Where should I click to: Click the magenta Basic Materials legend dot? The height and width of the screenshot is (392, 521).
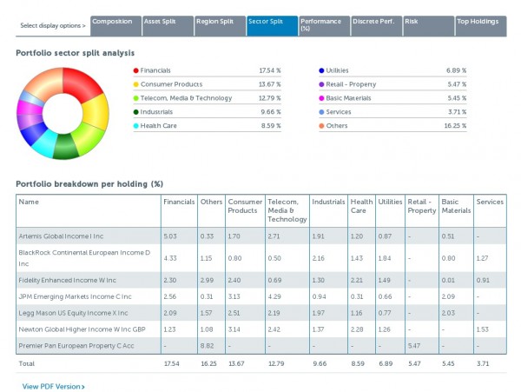tap(321, 98)
